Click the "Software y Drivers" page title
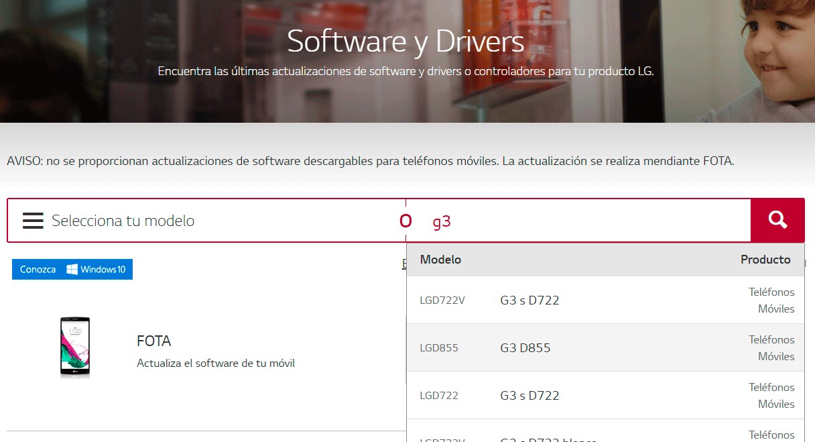815x442 pixels. [x=406, y=41]
